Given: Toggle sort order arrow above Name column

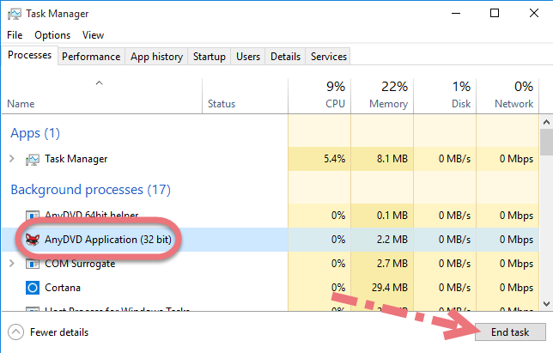Looking at the screenshot, I should [99, 83].
